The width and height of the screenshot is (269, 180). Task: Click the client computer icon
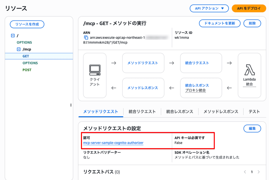coord(95,70)
